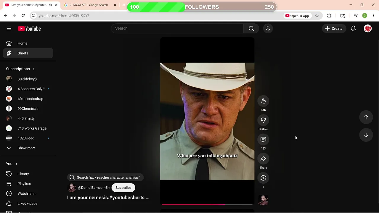Subscribe to @DanielBarnes-n5h
This screenshot has height=213, width=379.
123,188
